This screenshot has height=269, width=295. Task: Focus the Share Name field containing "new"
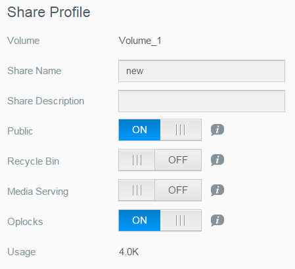[202, 71]
